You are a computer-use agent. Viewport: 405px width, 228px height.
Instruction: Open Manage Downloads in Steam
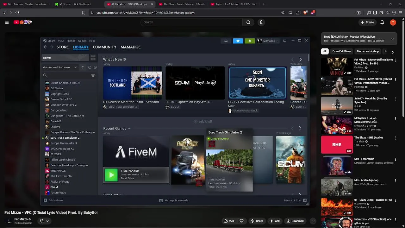[173, 200]
